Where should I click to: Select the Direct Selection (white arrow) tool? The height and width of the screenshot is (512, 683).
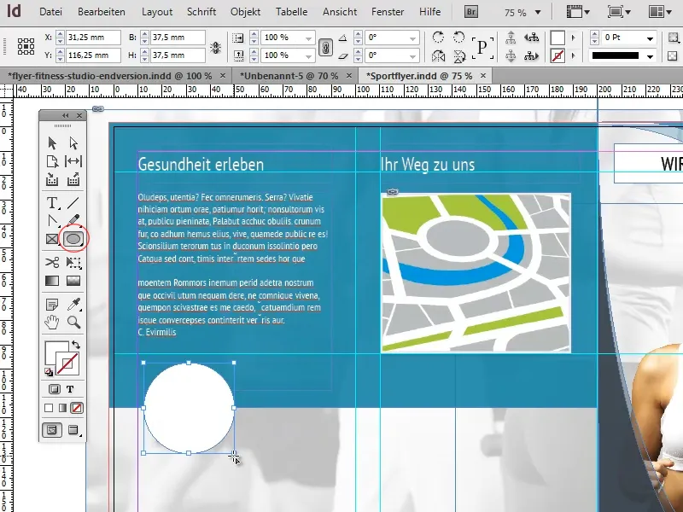73,143
